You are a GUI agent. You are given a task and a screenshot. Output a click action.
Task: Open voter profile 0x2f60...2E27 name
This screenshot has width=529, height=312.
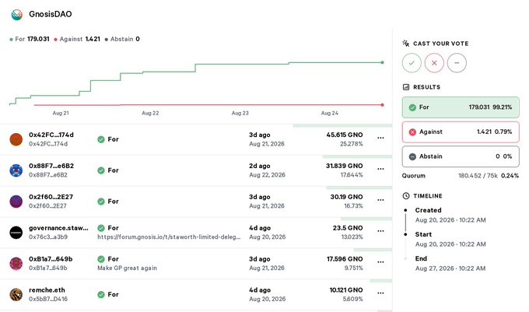51,197
